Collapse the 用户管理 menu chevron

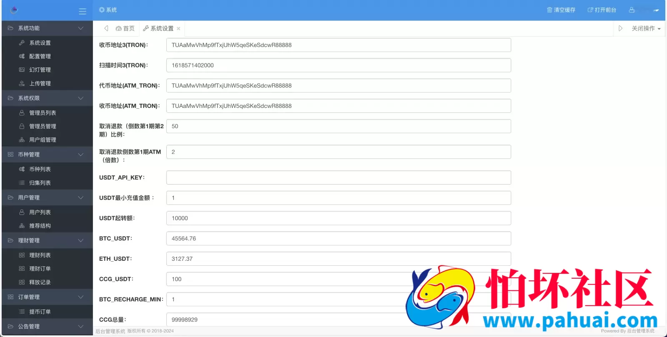click(x=81, y=197)
